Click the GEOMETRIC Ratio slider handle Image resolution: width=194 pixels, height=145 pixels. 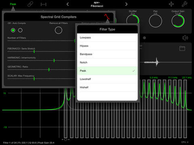click(49, 70)
